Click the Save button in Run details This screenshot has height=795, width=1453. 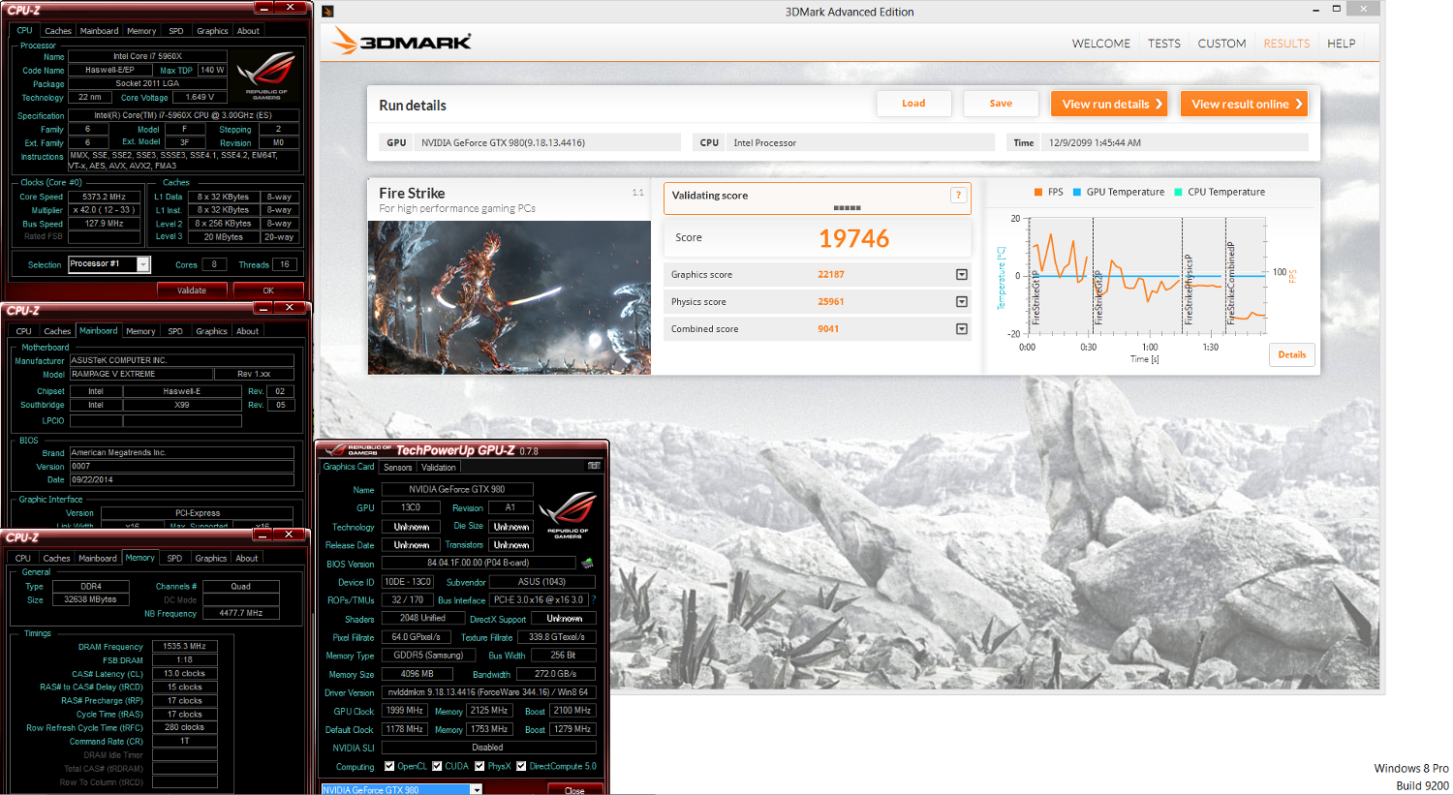coord(1001,104)
